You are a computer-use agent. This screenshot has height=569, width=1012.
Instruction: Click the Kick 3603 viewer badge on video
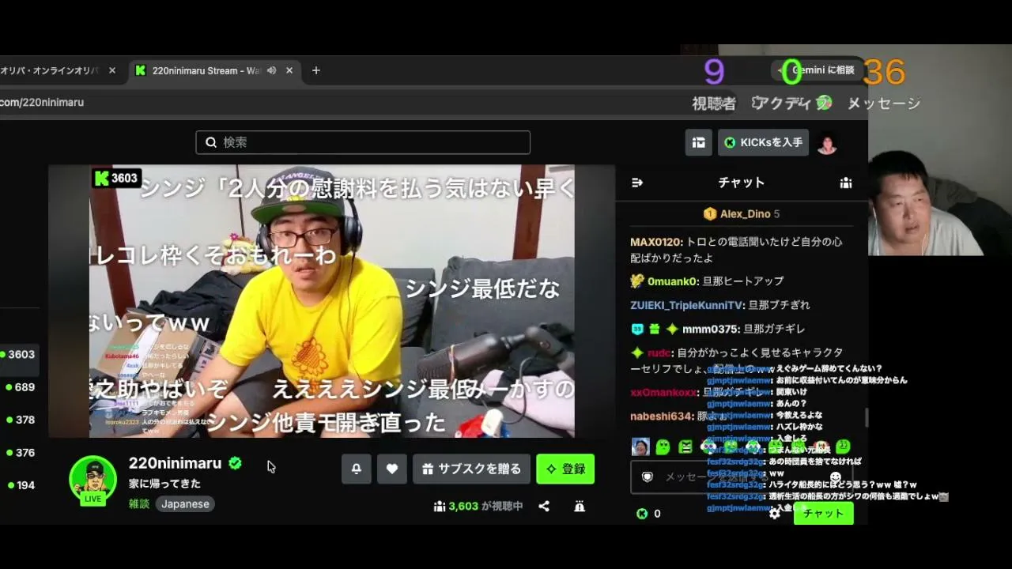pyautogui.click(x=116, y=178)
